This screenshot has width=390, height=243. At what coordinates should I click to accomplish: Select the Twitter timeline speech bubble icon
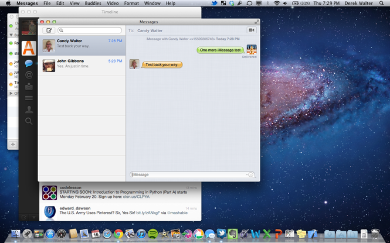(x=28, y=63)
